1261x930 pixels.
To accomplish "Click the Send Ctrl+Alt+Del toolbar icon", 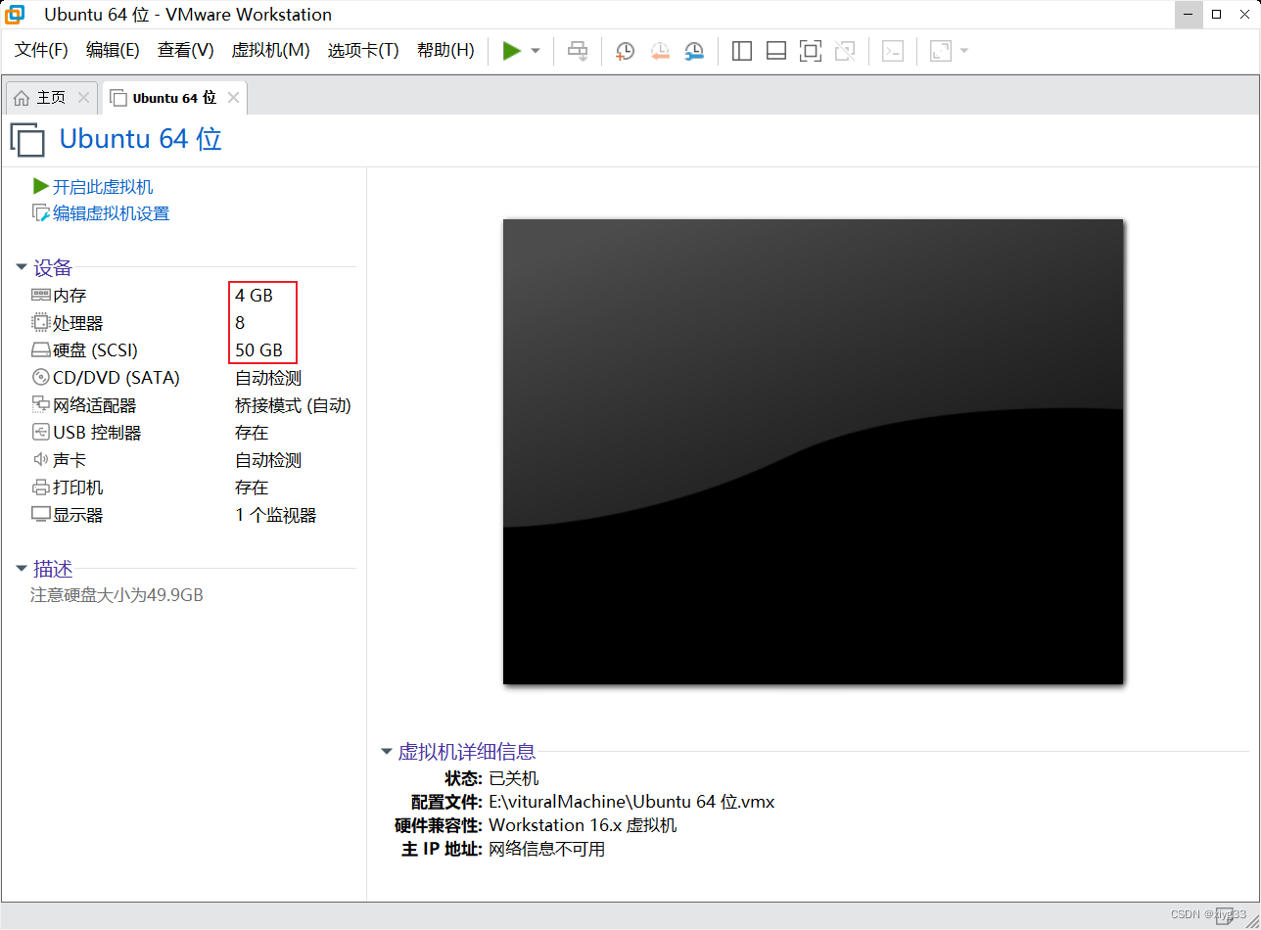I will tap(579, 51).
